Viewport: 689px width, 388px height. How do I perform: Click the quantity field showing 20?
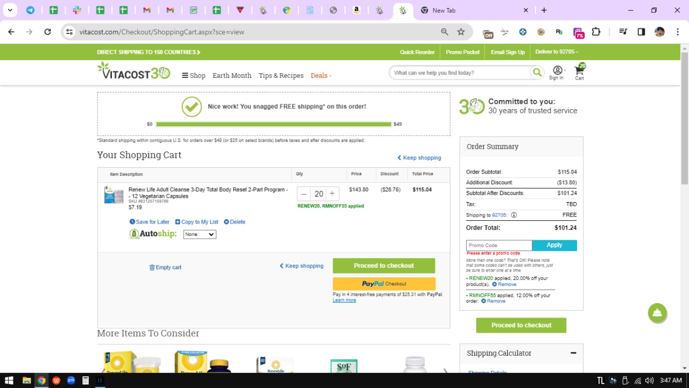pos(319,194)
